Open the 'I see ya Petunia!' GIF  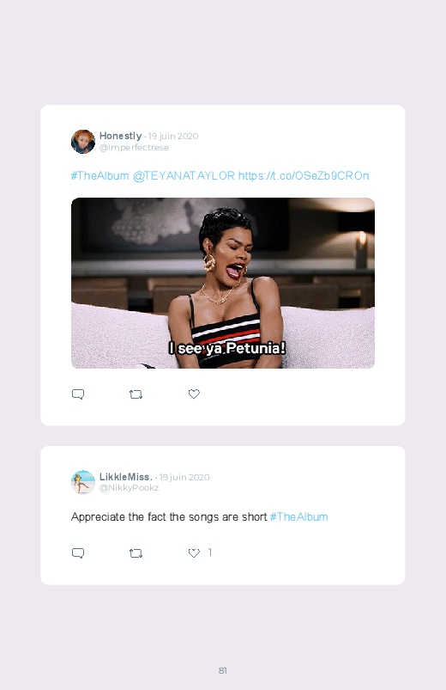[223, 283]
